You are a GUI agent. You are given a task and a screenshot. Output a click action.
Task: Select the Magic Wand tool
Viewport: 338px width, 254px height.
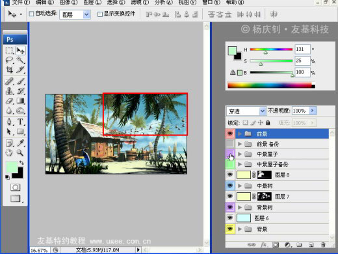[x=21, y=60]
